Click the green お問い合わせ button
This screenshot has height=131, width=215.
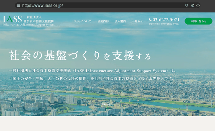(198, 21)
